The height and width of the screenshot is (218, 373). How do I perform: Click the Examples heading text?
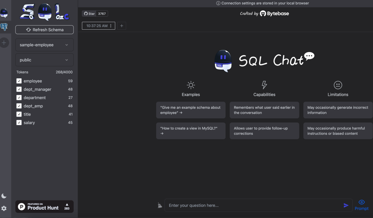point(191,95)
